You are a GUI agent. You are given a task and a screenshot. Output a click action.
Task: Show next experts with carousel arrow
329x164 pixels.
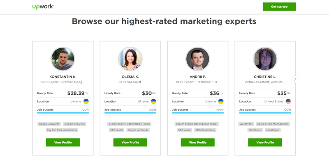click(x=295, y=79)
